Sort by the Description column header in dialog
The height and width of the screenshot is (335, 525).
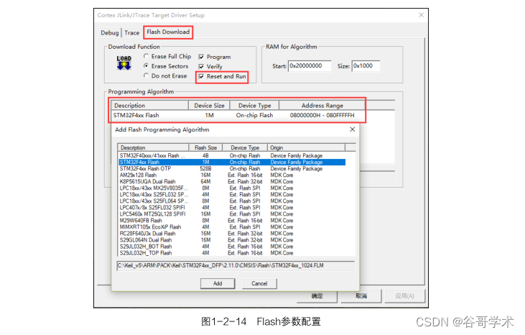pos(153,148)
